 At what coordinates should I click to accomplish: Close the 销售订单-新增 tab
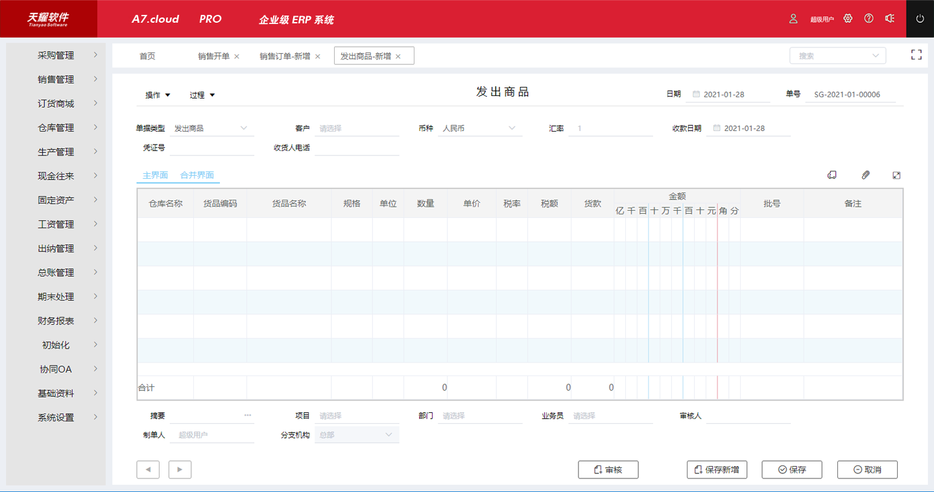tap(318, 56)
